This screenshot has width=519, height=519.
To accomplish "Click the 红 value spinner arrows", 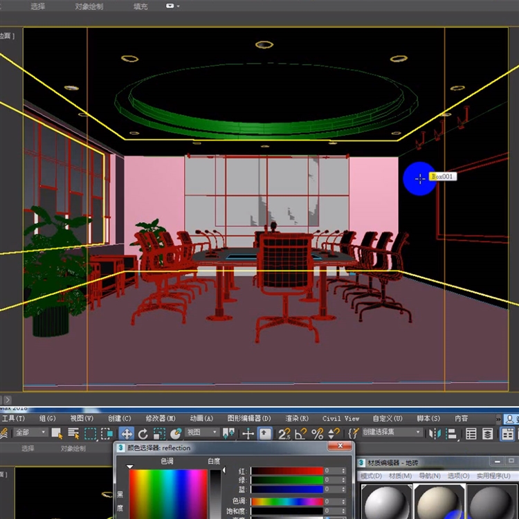I will 343,471.
